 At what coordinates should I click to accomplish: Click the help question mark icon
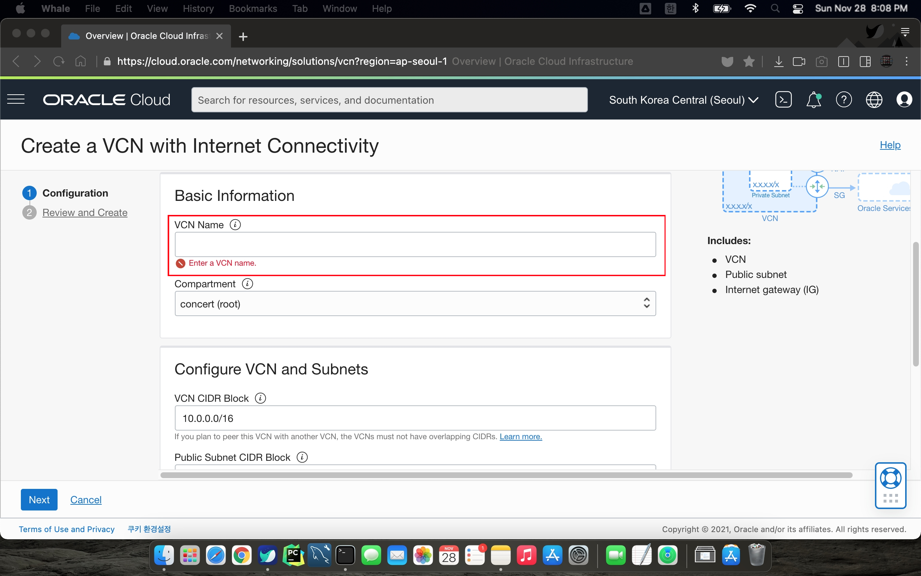tap(843, 99)
